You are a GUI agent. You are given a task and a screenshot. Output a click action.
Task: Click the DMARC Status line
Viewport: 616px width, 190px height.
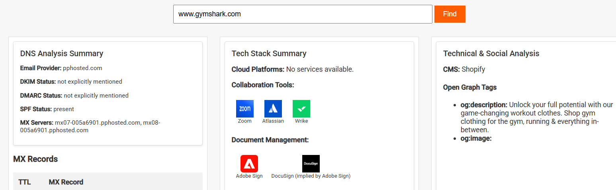click(x=74, y=96)
